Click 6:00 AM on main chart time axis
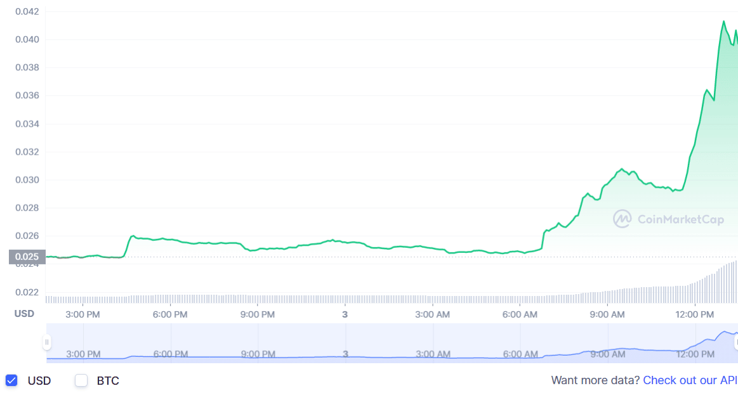The width and height of the screenshot is (738, 393). pyautogui.click(x=520, y=314)
